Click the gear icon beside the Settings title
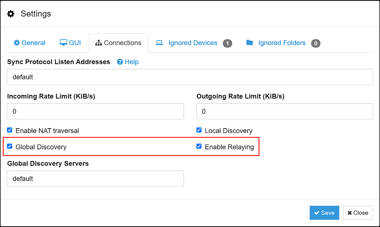Image resolution: width=380 pixels, height=227 pixels. coord(11,14)
